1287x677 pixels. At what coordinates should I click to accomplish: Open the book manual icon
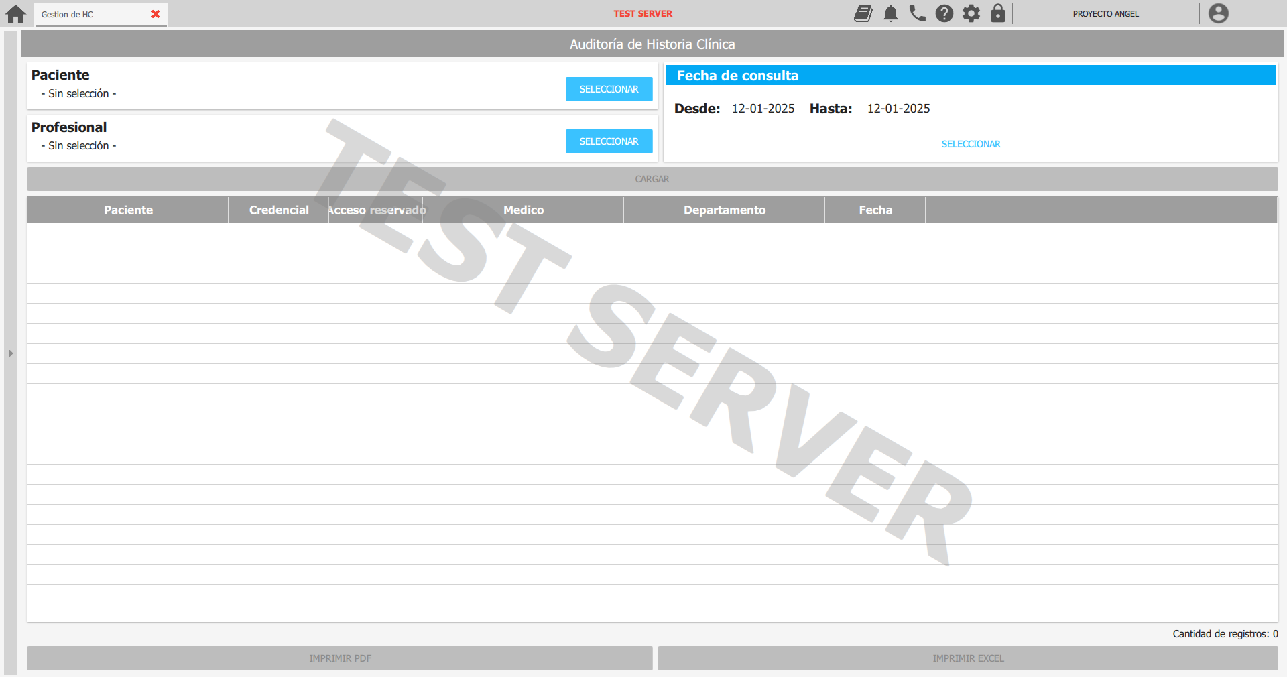863,13
